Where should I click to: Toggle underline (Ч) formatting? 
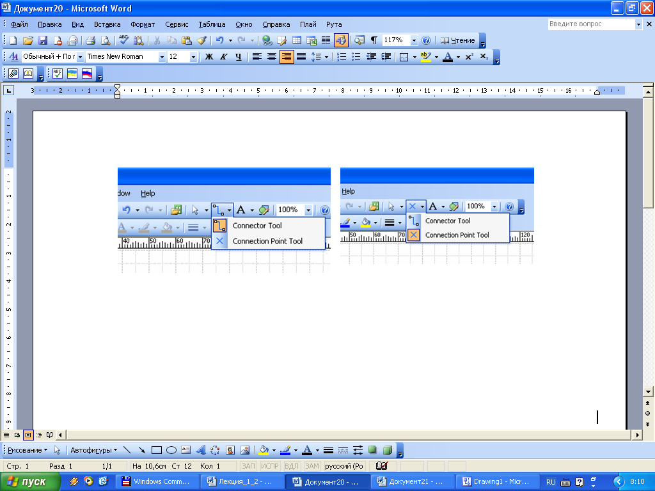[x=239, y=56]
